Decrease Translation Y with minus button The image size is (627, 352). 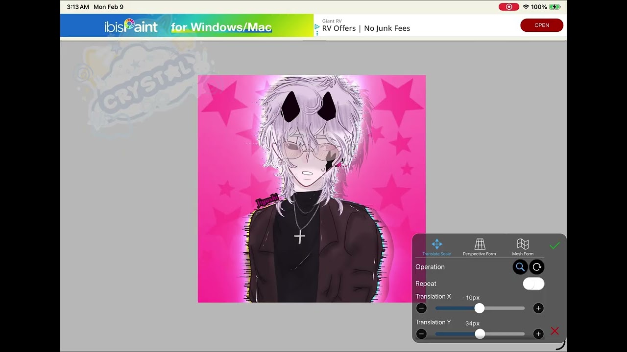pos(421,334)
